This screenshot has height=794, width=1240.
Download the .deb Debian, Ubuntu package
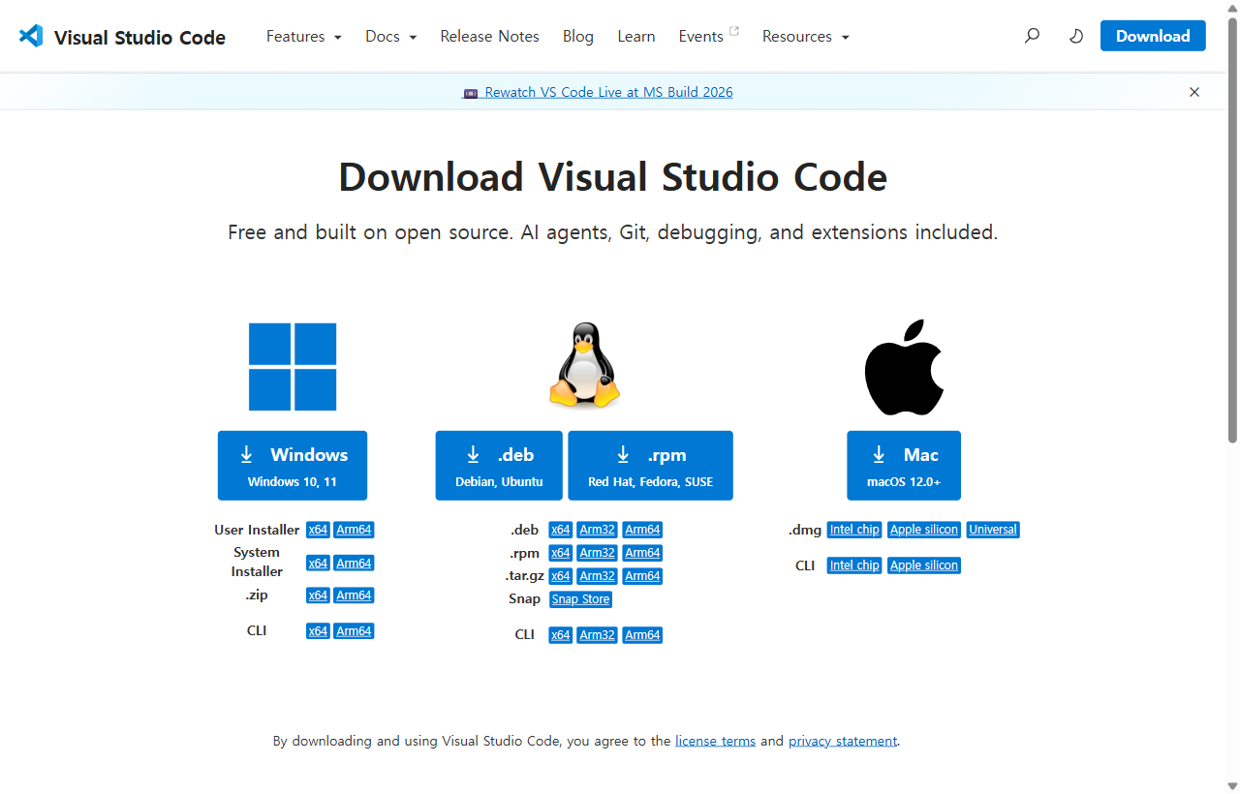pyautogui.click(x=499, y=466)
